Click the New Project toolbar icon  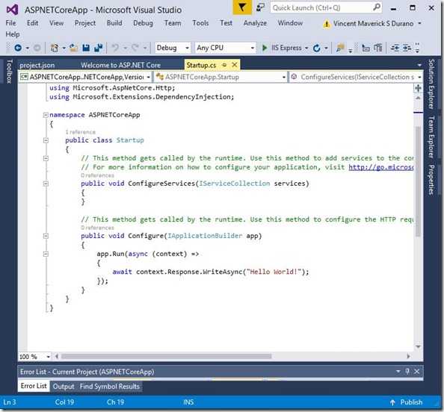[55, 48]
